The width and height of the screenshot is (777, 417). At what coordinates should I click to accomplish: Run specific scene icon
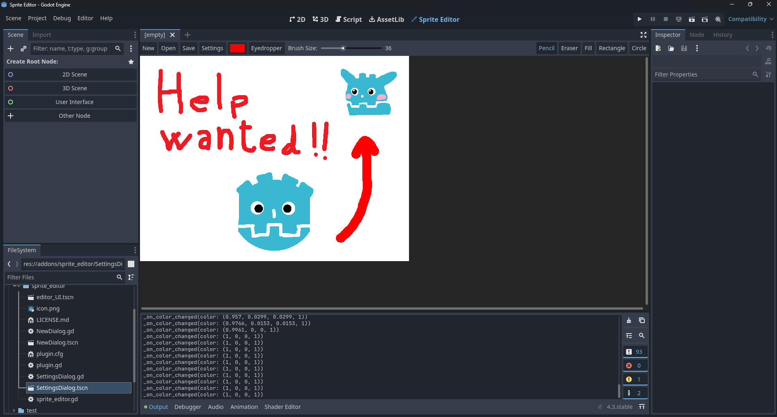705,19
